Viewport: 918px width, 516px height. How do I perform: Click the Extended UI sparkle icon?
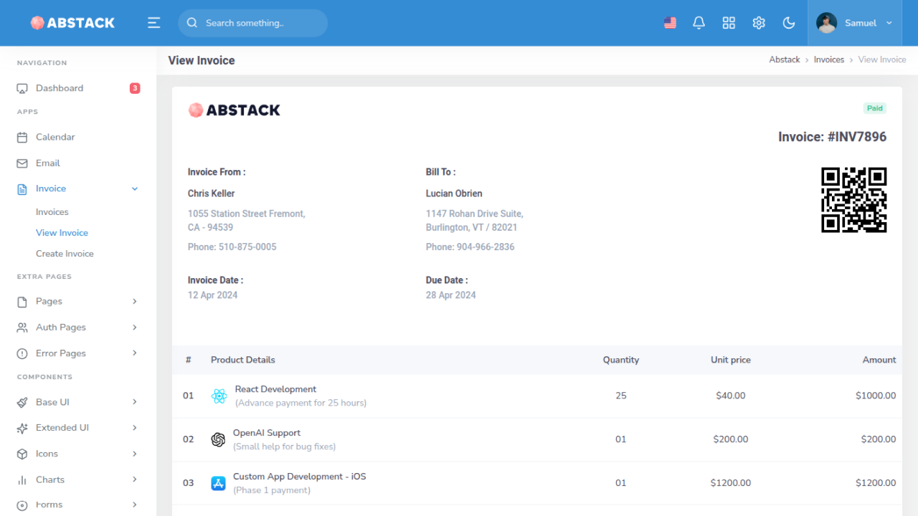22,428
